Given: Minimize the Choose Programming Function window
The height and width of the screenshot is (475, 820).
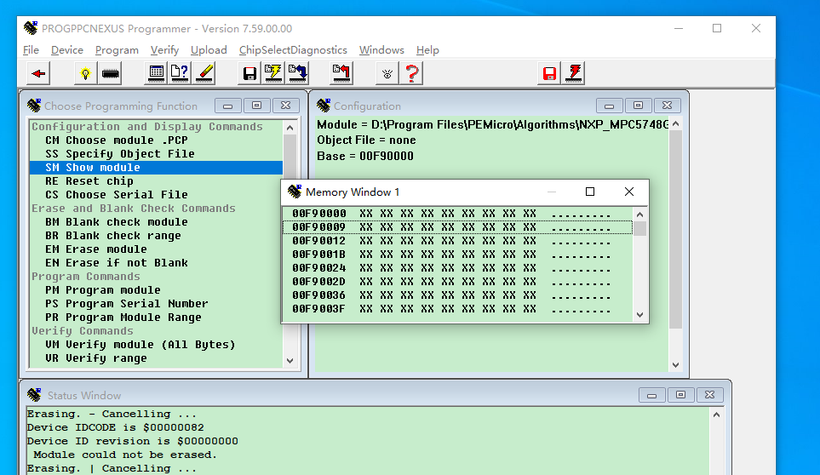Looking at the screenshot, I should coord(227,106).
